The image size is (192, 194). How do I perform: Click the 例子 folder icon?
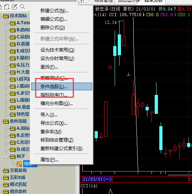tap(13, 156)
